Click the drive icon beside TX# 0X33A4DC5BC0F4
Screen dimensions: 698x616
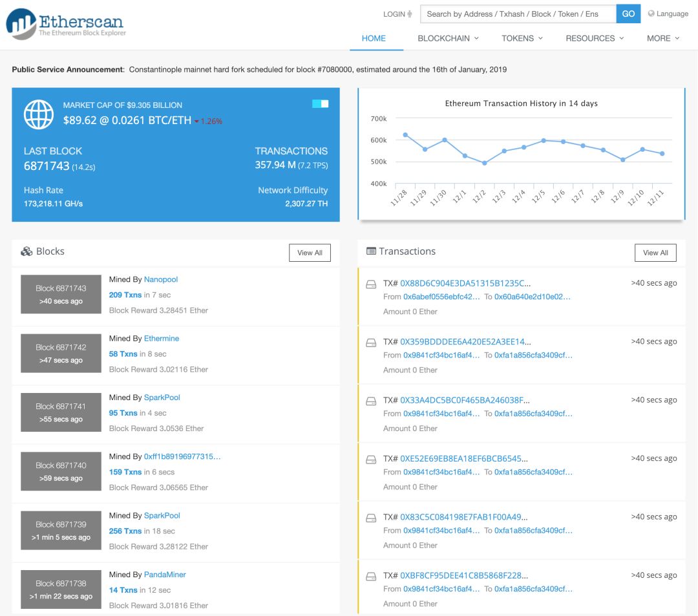pyautogui.click(x=371, y=401)
